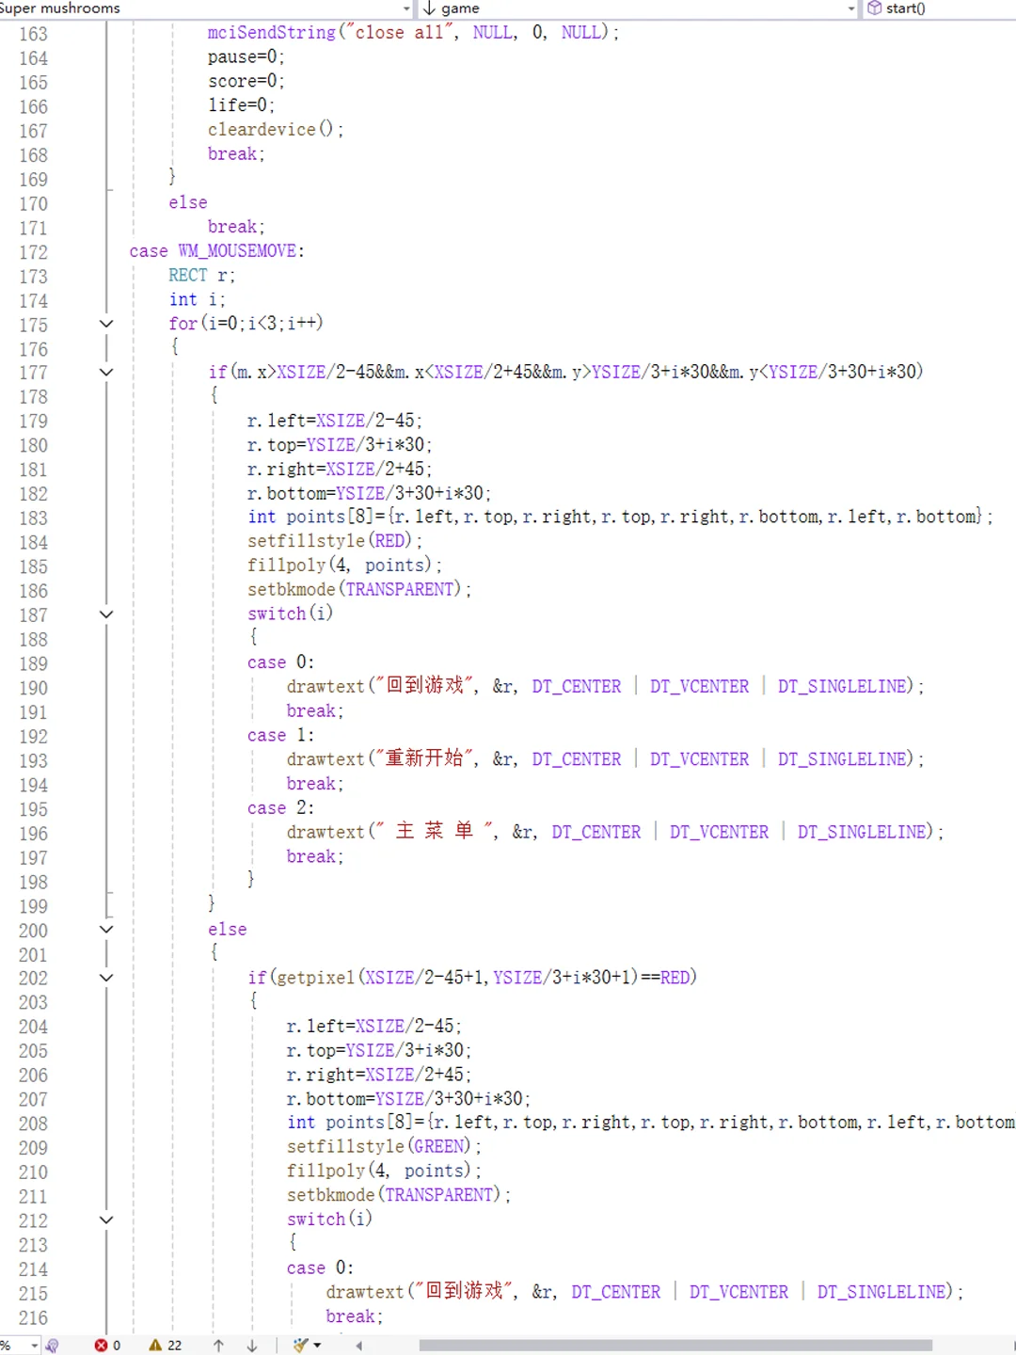The height and width of the screenshot is (1355, 1016).
Task: Click the red error count icon
Action: [101, 1346]
